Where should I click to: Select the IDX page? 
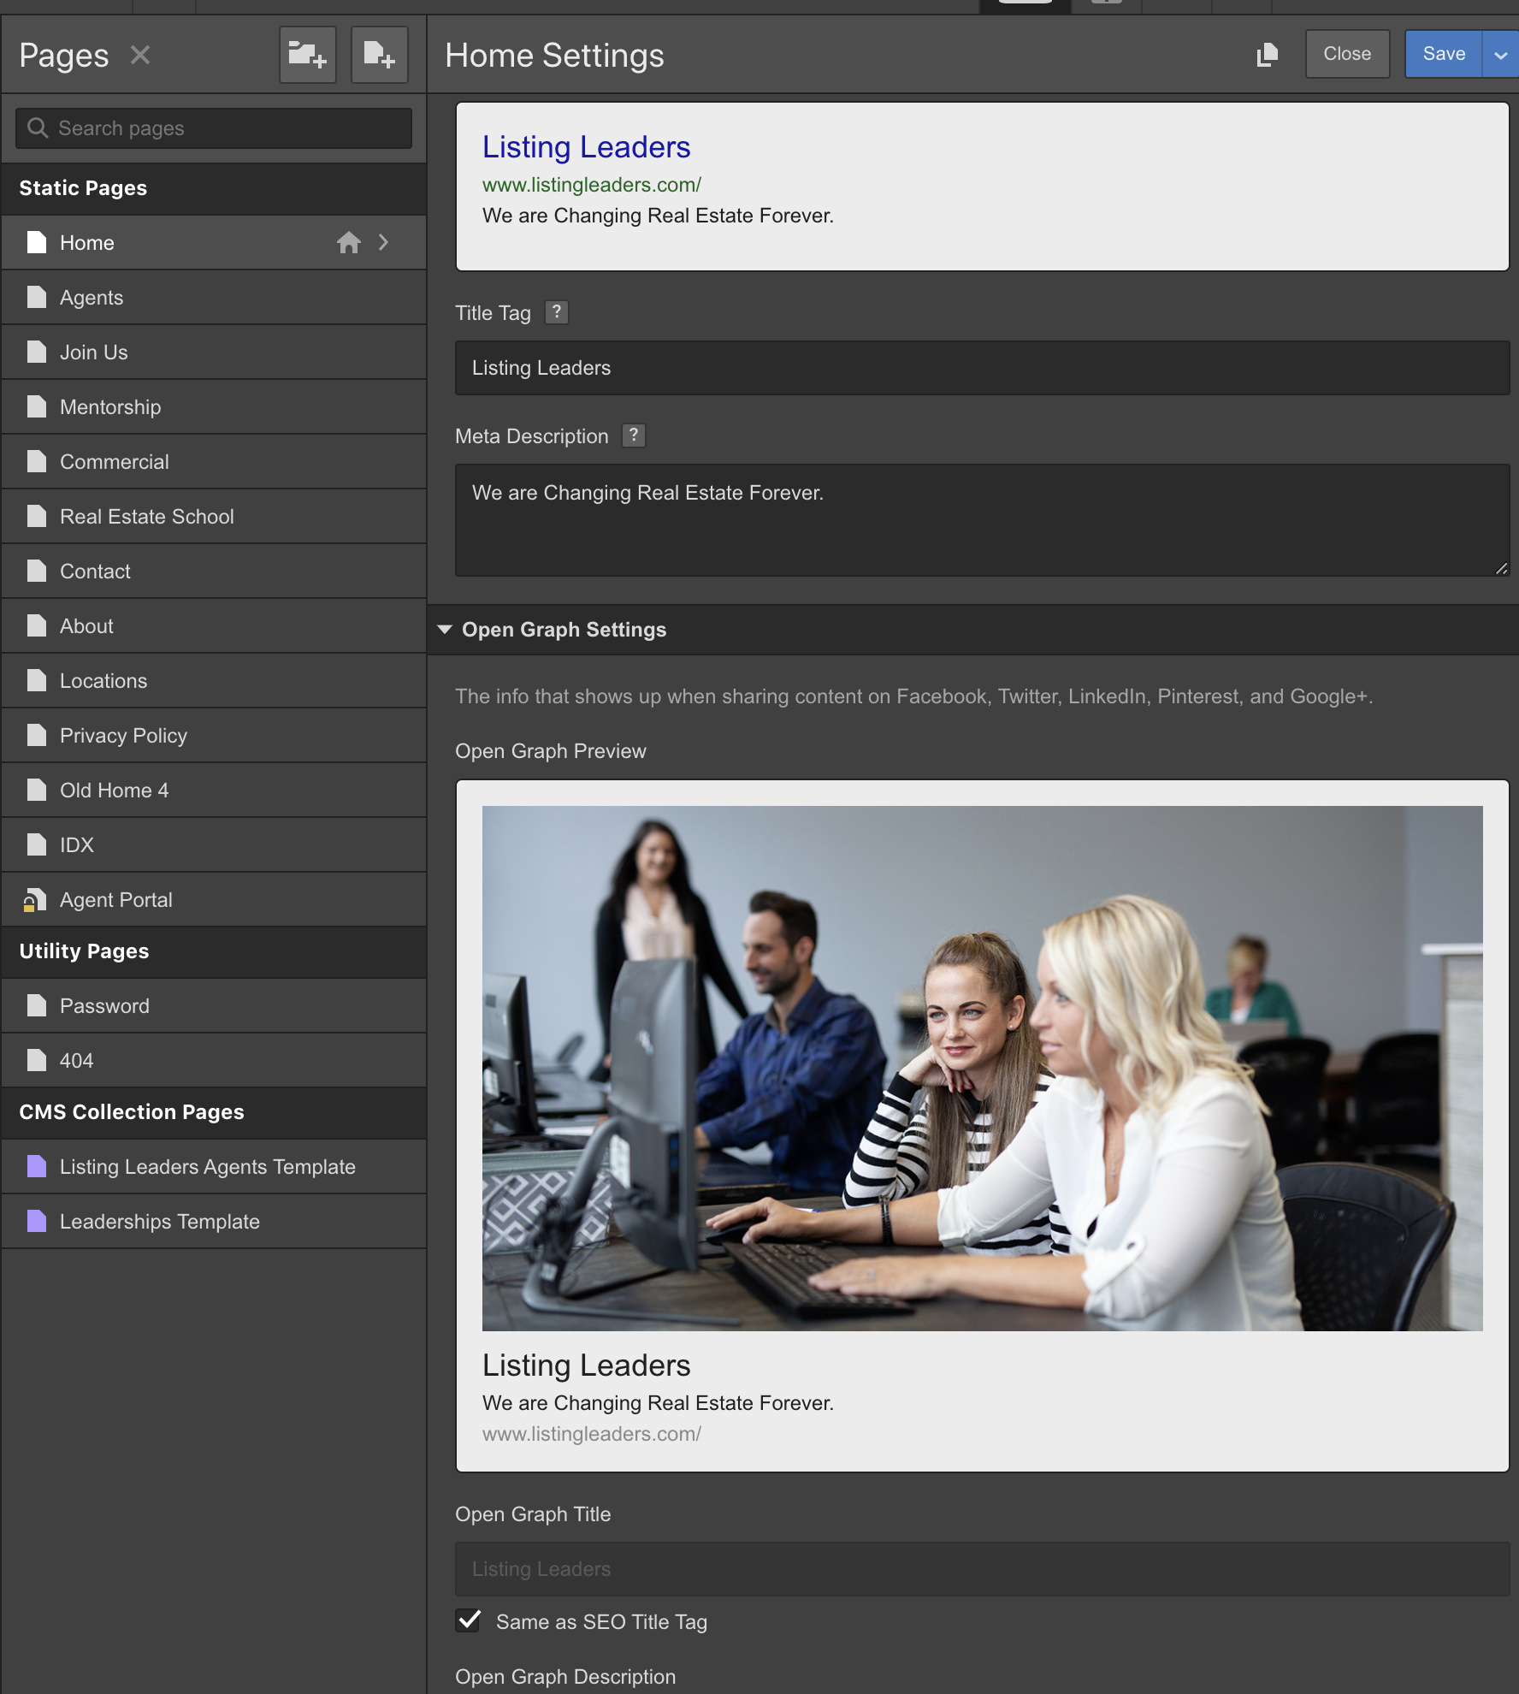214,845
